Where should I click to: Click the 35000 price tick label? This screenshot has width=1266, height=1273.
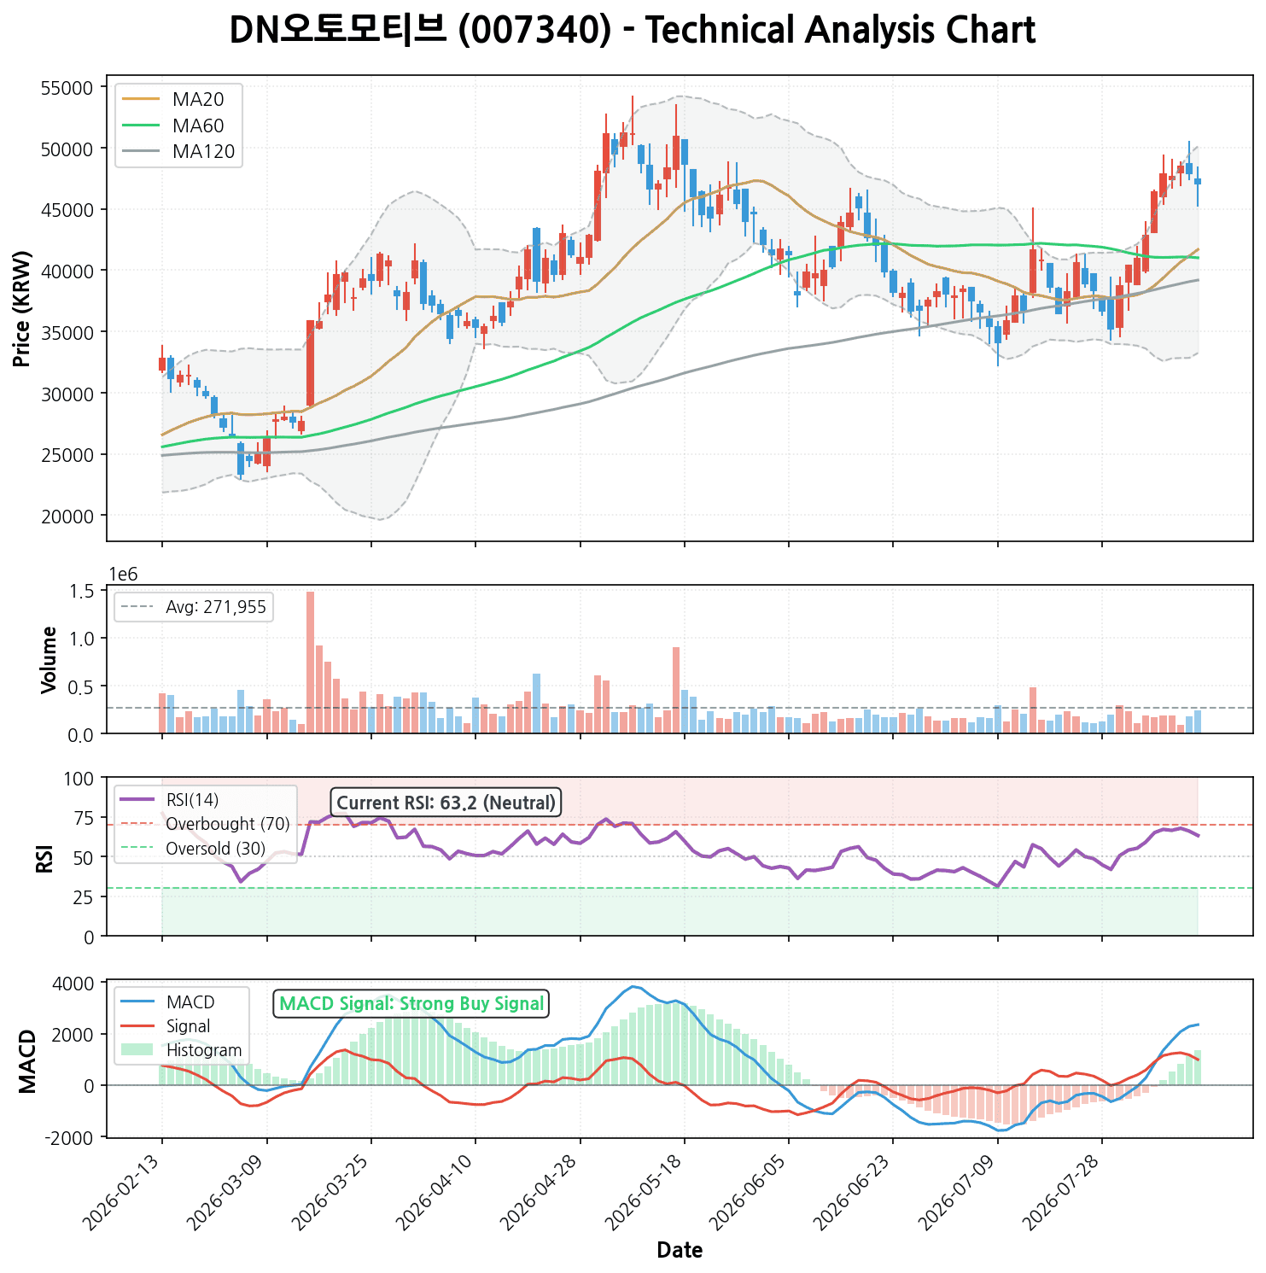(x=66, y=332)
